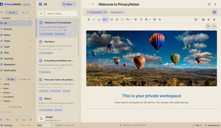
Task: Open the Journals view
Action: (16, 58)
